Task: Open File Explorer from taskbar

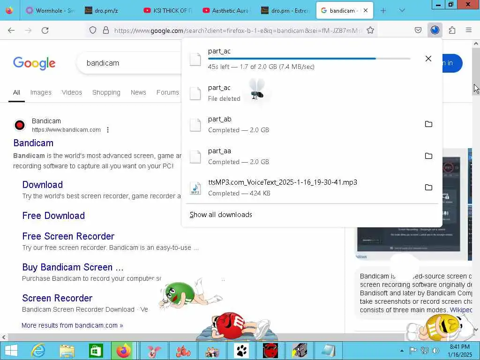Action: pos(67,351)
